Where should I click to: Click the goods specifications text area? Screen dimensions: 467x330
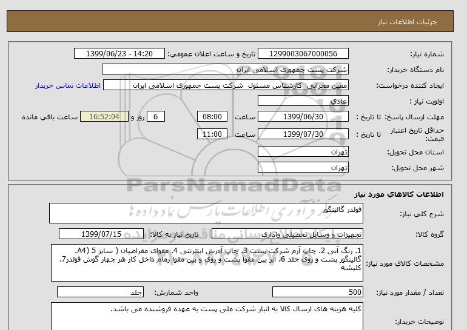click(x=207, y=263)
